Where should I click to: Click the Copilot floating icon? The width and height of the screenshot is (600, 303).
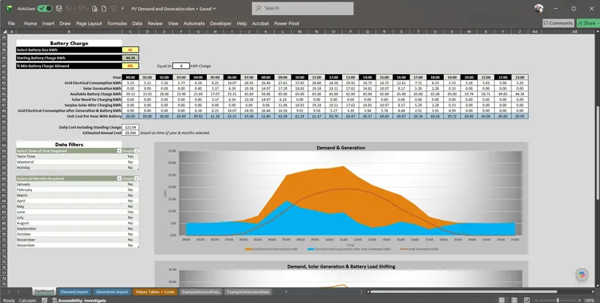click(582, 274)
